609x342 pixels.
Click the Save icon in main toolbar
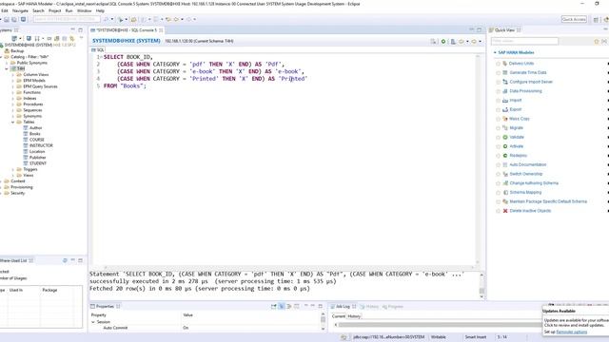pyautogui.click(x=7, y=19)
